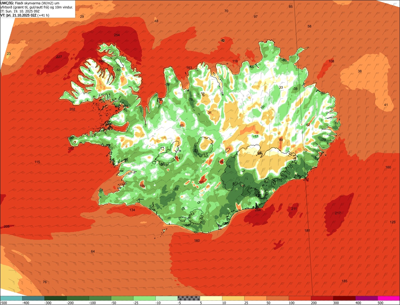The height and width of the screenshot is (305, 400).
Task: Click the flux value 254 over the sea
Action: click(117, 35)
